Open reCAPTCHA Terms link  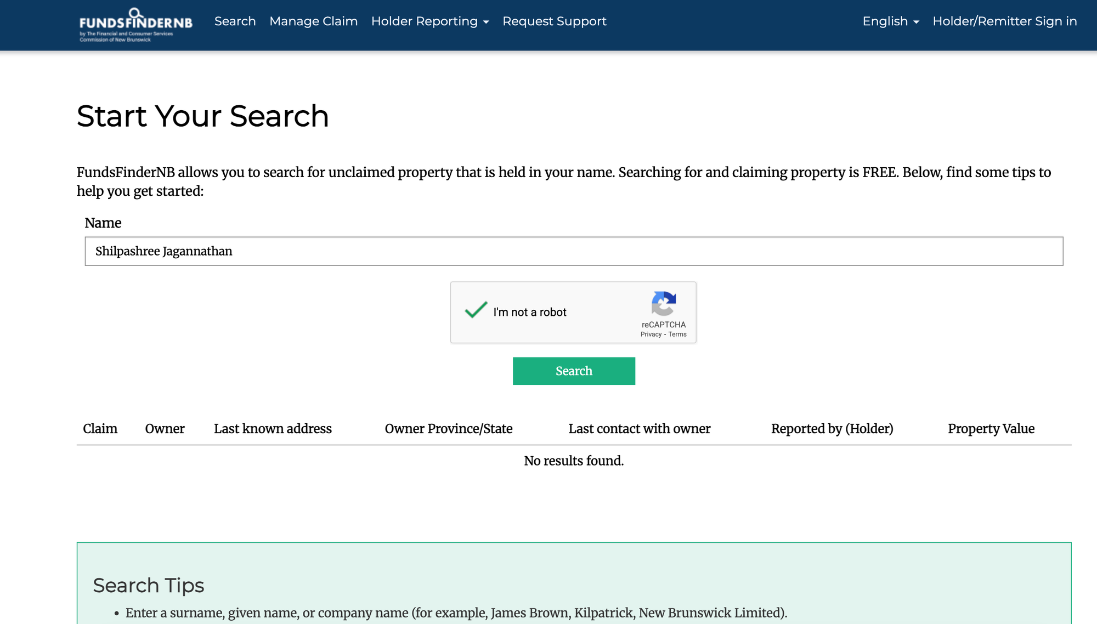pos(677,334)
